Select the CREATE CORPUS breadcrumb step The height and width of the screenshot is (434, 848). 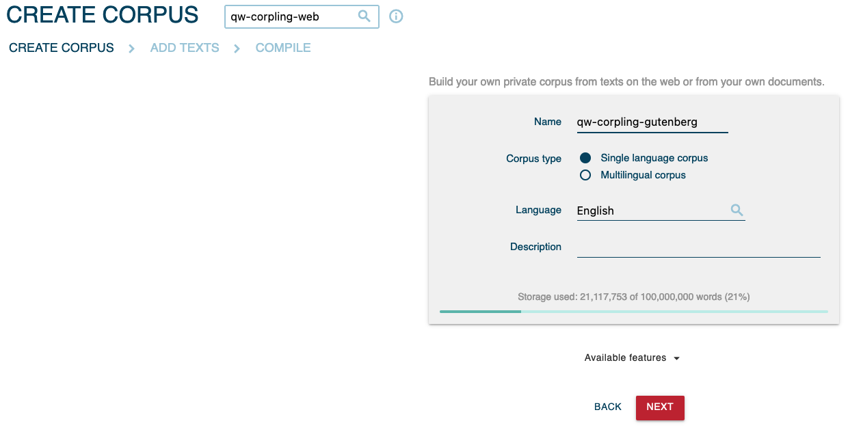(x=62, y=48)
